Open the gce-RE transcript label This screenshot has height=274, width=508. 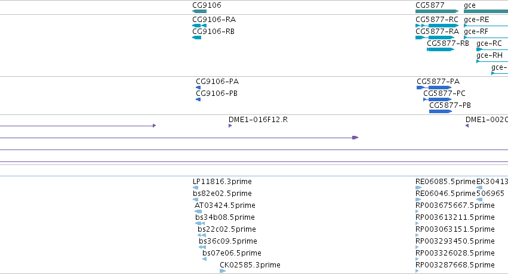[476, 20]
